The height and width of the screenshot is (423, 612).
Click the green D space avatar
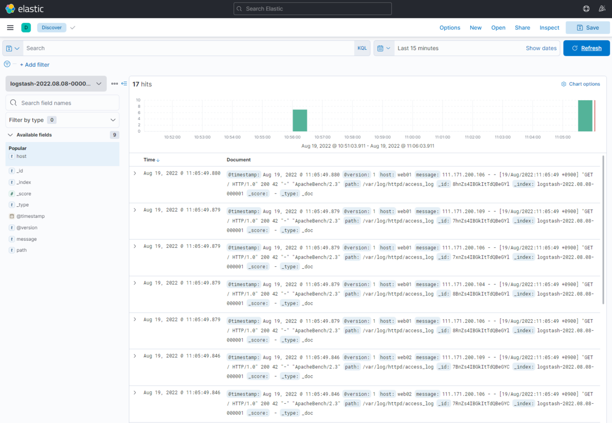point(26,27)
